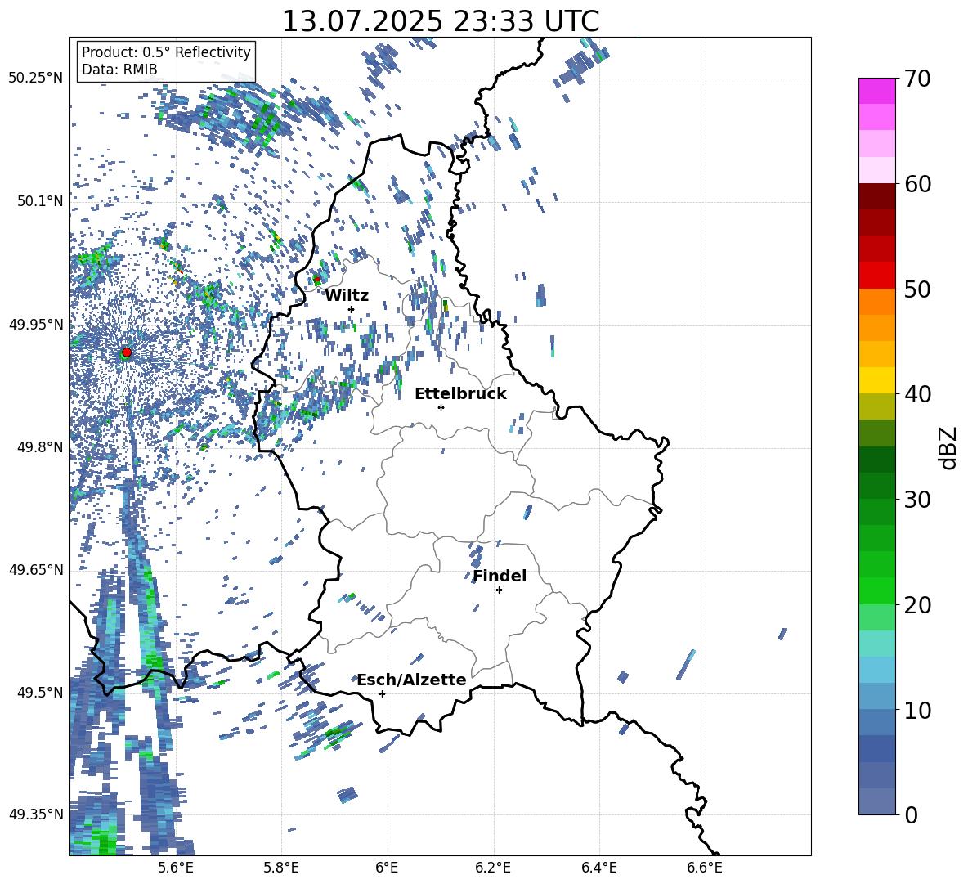This screenshot has width=968, height=884.
Task: Click the 50.25°N latitude label
Action: click(x=36, y=78)
